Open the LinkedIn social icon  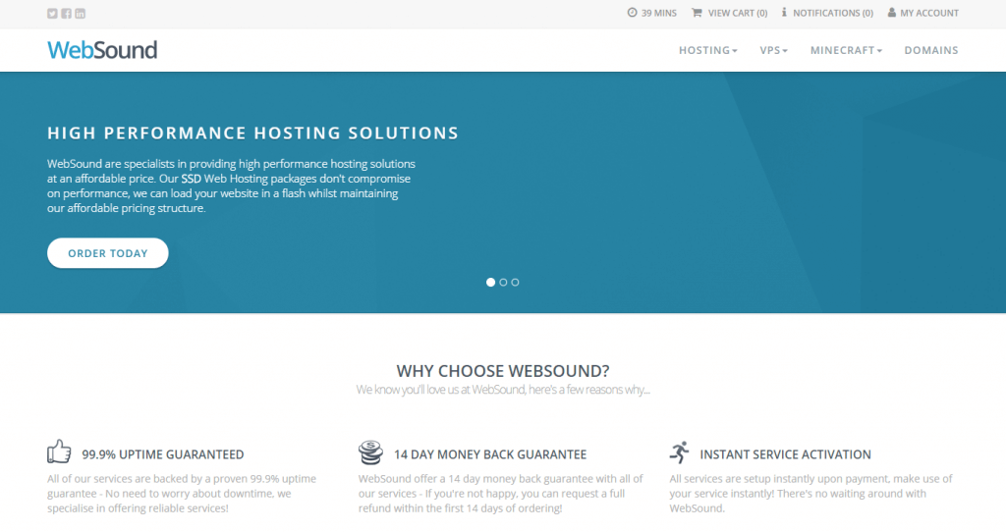tap(81, 14)
